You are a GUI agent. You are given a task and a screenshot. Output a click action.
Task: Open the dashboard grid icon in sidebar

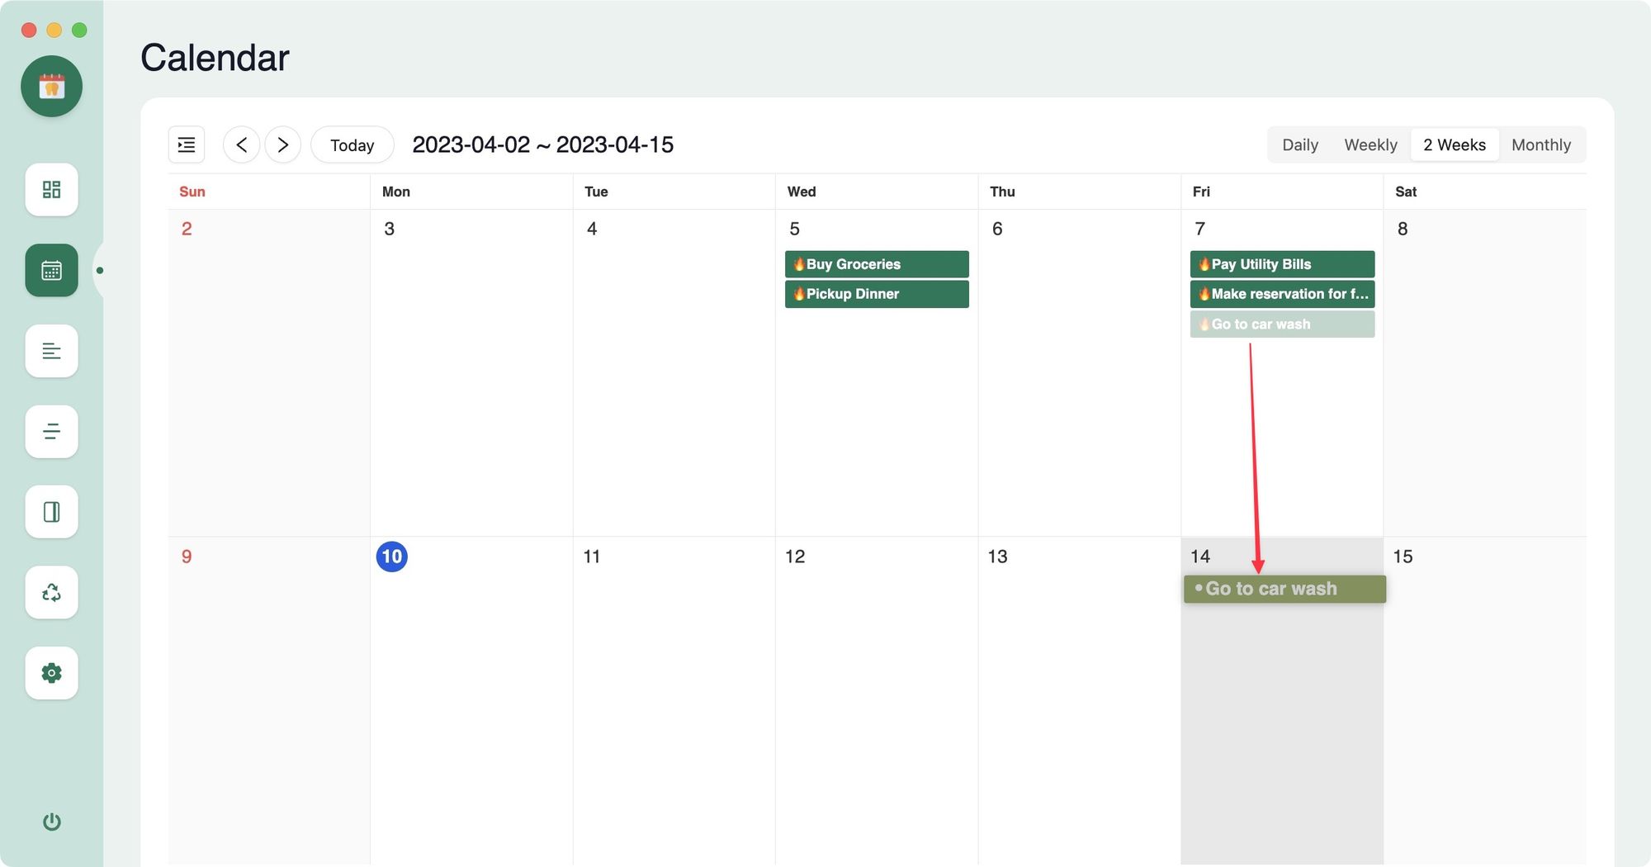pyautogui.click(x=51, y=190)
